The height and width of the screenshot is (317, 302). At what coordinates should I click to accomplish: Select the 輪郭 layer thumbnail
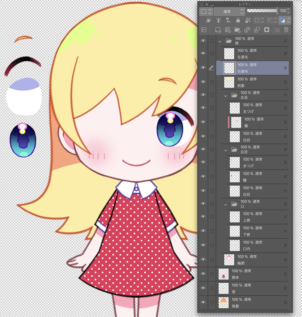pos(229,259)
